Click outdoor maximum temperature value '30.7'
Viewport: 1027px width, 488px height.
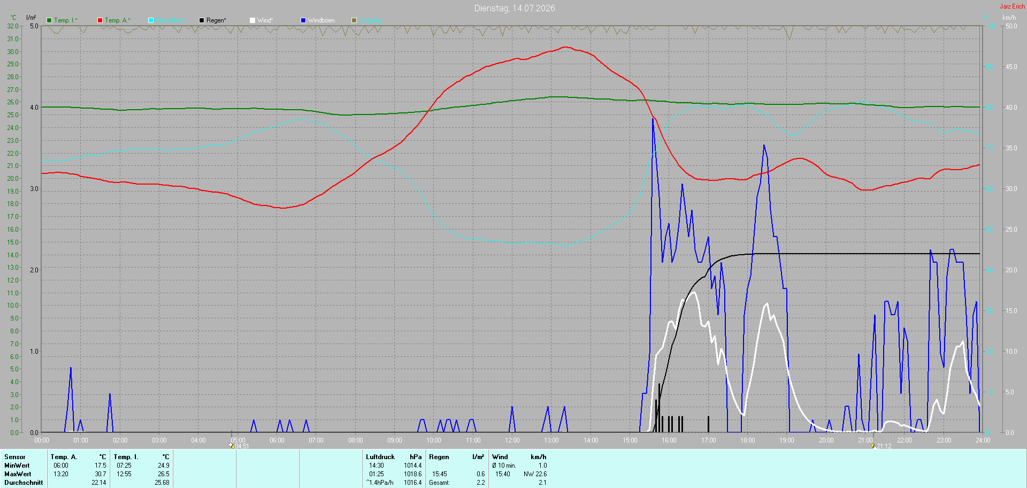[x=101, y=474]
